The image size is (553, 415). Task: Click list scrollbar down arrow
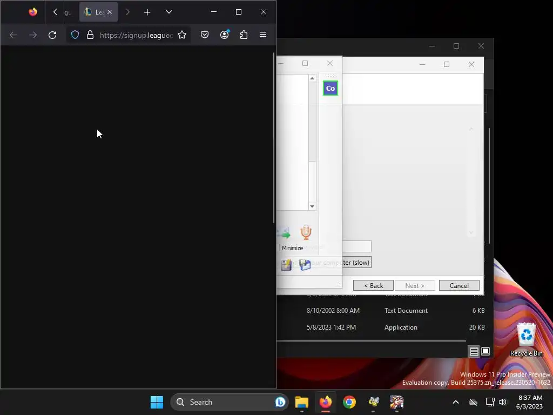click(312, 206)
